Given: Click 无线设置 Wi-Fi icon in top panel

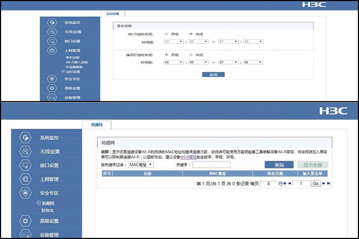Looking at the screenshot, I should (52, 32).
